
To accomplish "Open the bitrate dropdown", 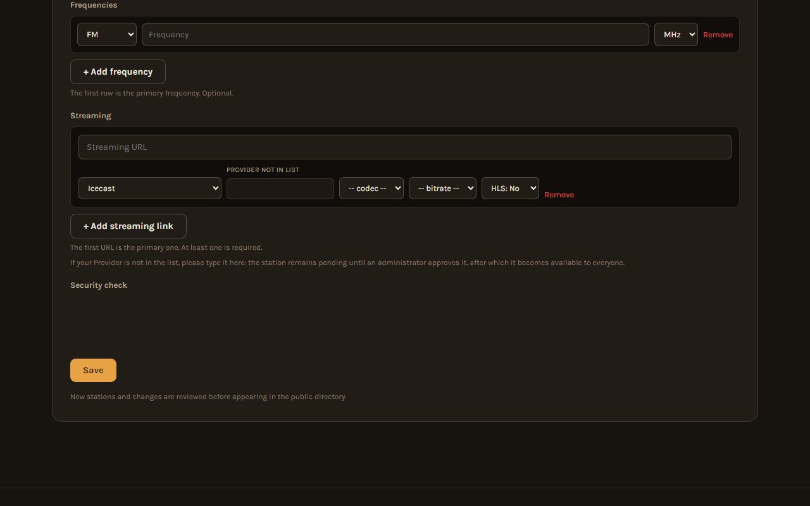I will click(442, 188).
